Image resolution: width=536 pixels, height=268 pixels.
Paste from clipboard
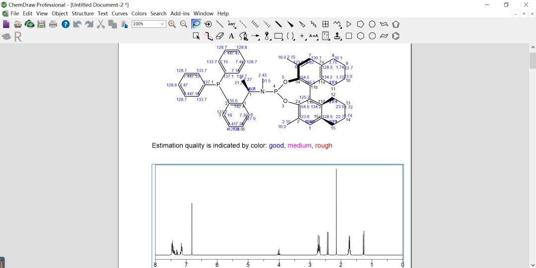(124, 24)
